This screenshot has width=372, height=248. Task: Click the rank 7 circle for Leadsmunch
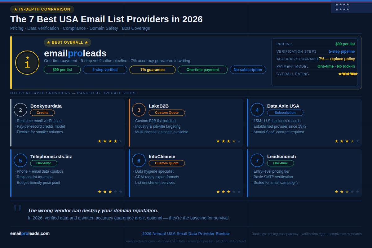point(257,160)
